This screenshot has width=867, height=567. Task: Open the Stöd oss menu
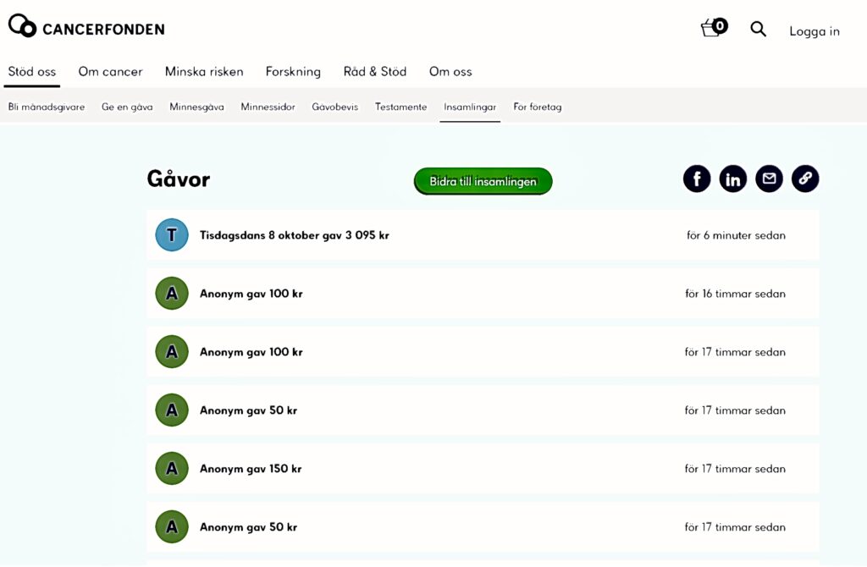click(x=32, y=72)
